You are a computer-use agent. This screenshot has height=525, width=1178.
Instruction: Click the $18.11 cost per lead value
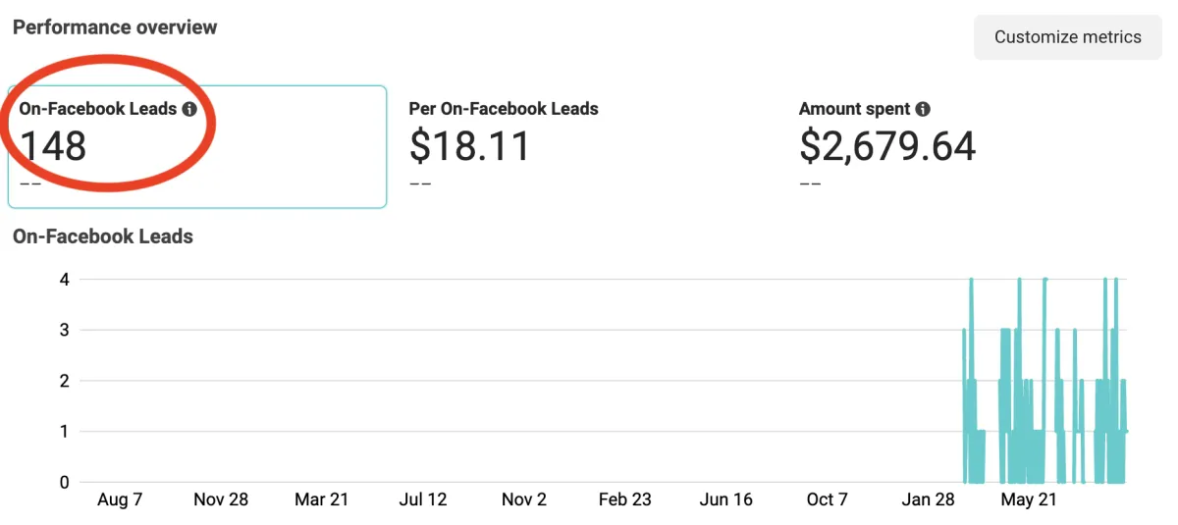[469, 146]
